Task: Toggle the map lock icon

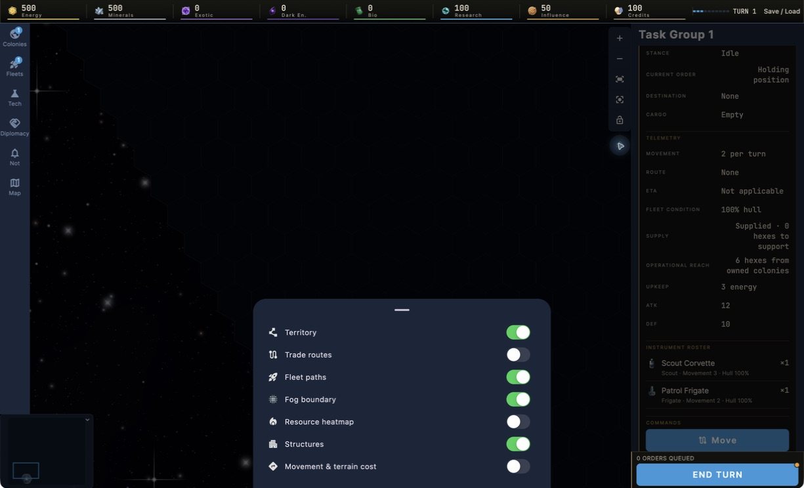Action: click(x=620, y=120)
